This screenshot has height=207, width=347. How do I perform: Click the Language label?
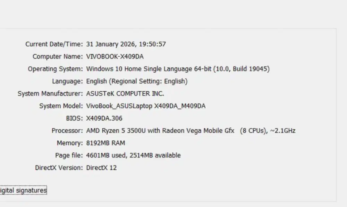point(67,81)
